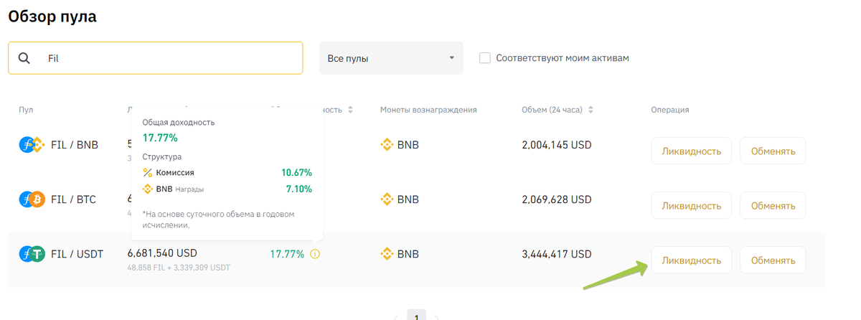Click pagination page 1 button
861x320 pixels.
coord(417,315)
